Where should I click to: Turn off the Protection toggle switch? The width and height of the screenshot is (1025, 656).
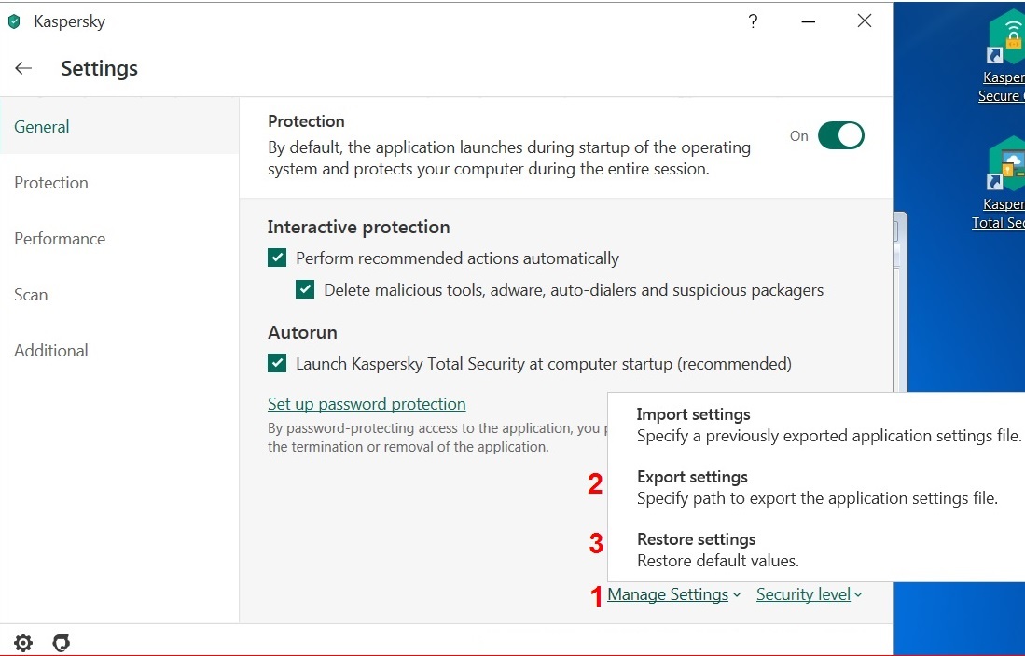coord(840,135)
